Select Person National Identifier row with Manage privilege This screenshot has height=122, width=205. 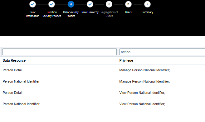(x=102, y=81)
